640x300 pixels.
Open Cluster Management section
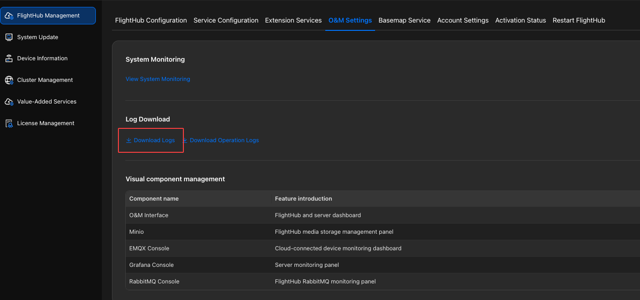coord(45,80)
